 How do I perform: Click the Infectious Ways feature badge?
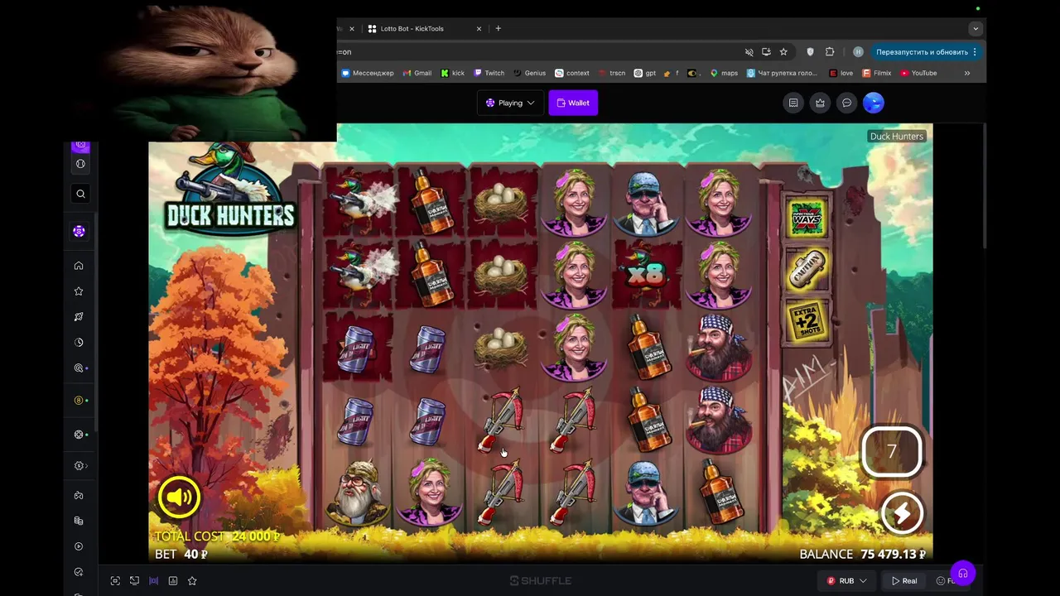coord(807,218)
